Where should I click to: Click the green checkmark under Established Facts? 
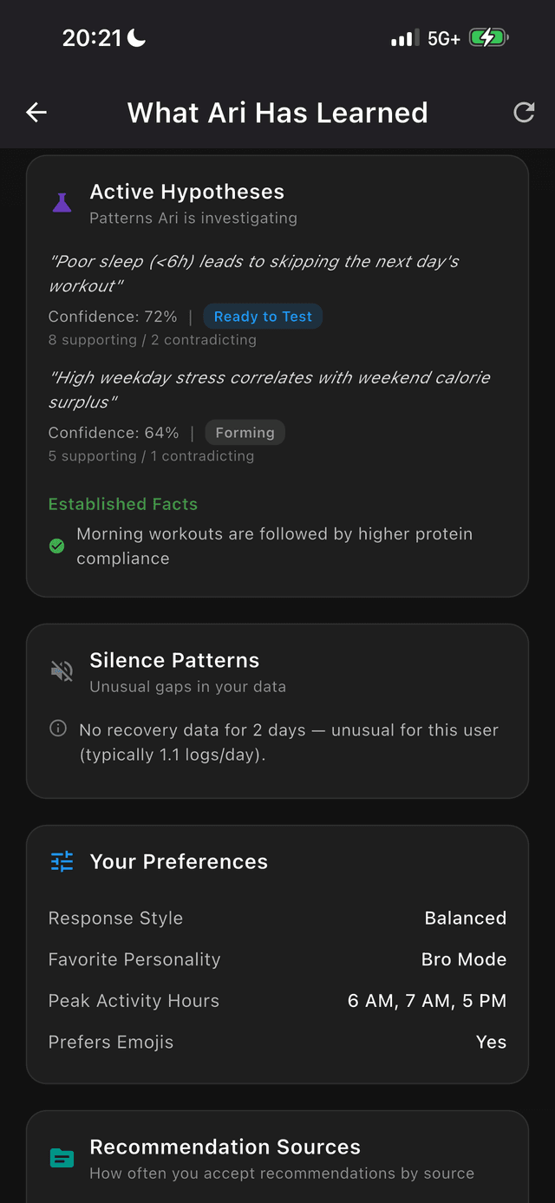pos(57,546)
